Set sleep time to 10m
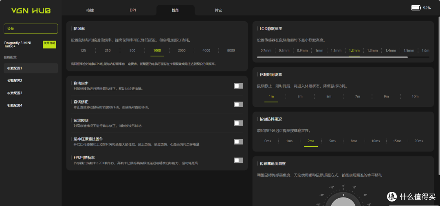The width and height of the screenshot is (440, 206). [415, 97]
